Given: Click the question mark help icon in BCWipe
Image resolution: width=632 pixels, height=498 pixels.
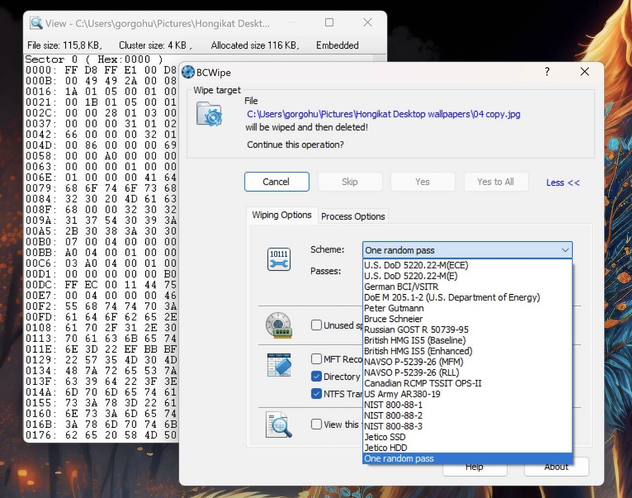Looking at the screenshot, I should tap(547, 72).
